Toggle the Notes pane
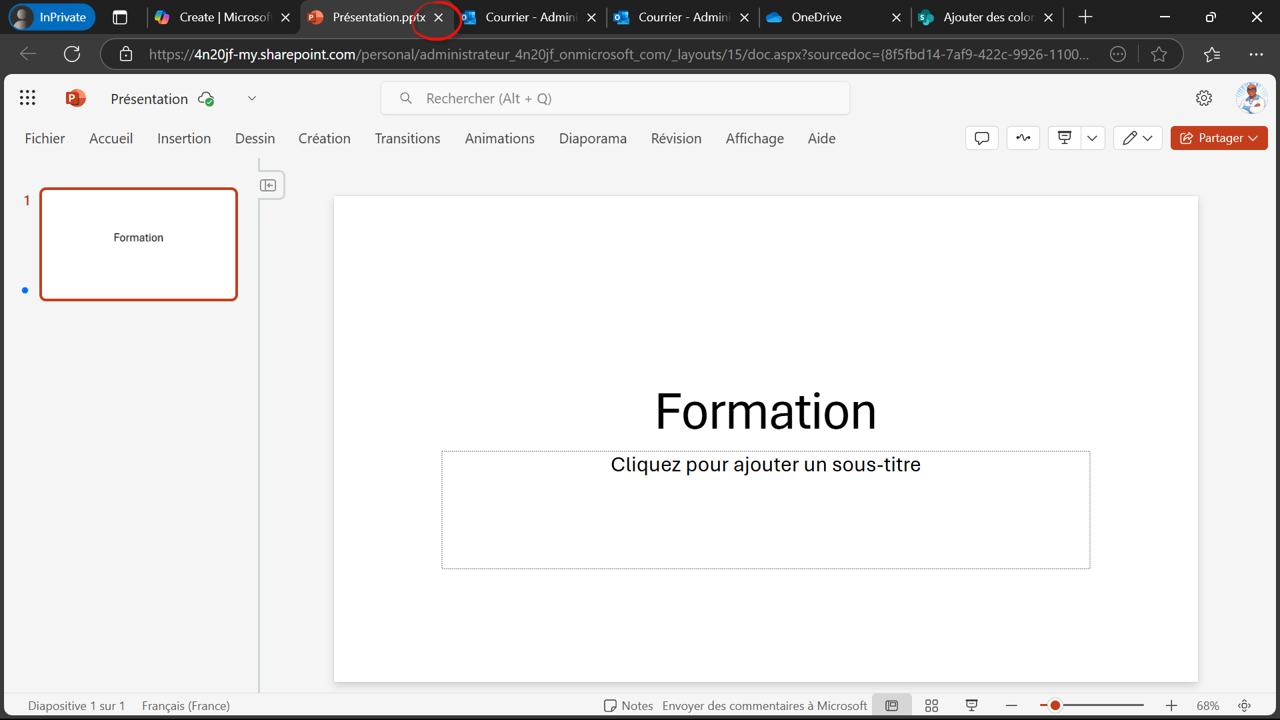This screenshot has height=720, width=1280. [628, 705]
